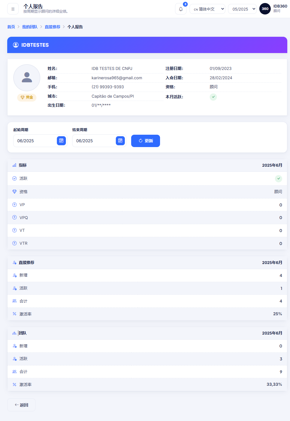Image resolution: width=290 pixels, height=421 pixels.
Task: Click the 360 profile avatar
Action: [x=265, y=9]
